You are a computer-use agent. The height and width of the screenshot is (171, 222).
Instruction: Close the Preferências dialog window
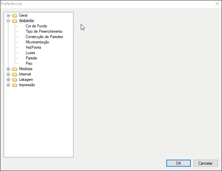coord(217,4)
